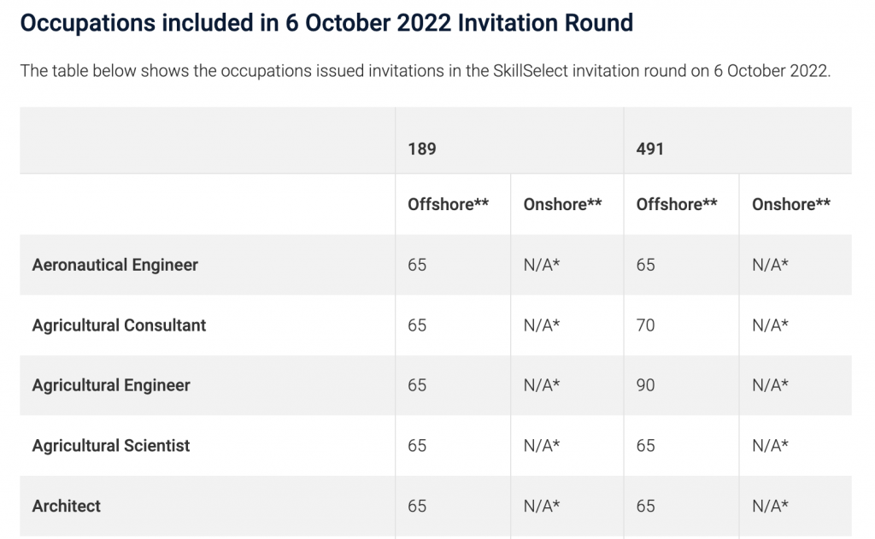Click the Onshore** subheader under 491

(791, 204)
